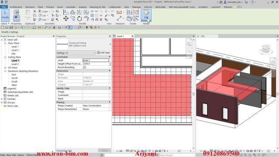Collapse the Elevations (Building Elevation) node

pos(5,71)
